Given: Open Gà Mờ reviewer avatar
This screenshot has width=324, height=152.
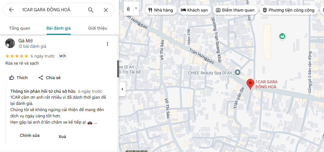Looking at the screenshot, I should (10, 43).
